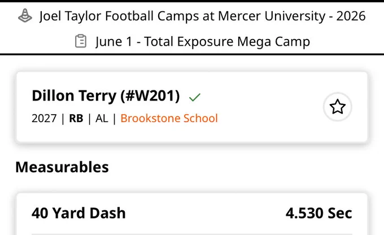The image size is (384, 235).
Task: Click the 40 Yard Dash label
Action: 78,213
